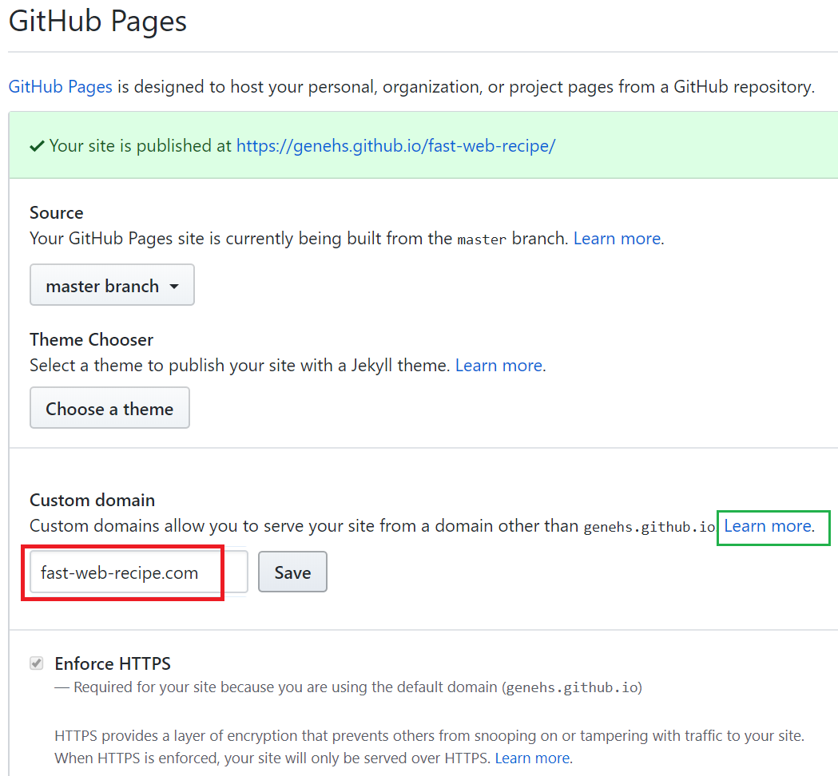Screen dimensions: 838x776
Task: Open the GitHub Pages intro link
Action: (61, 86)
